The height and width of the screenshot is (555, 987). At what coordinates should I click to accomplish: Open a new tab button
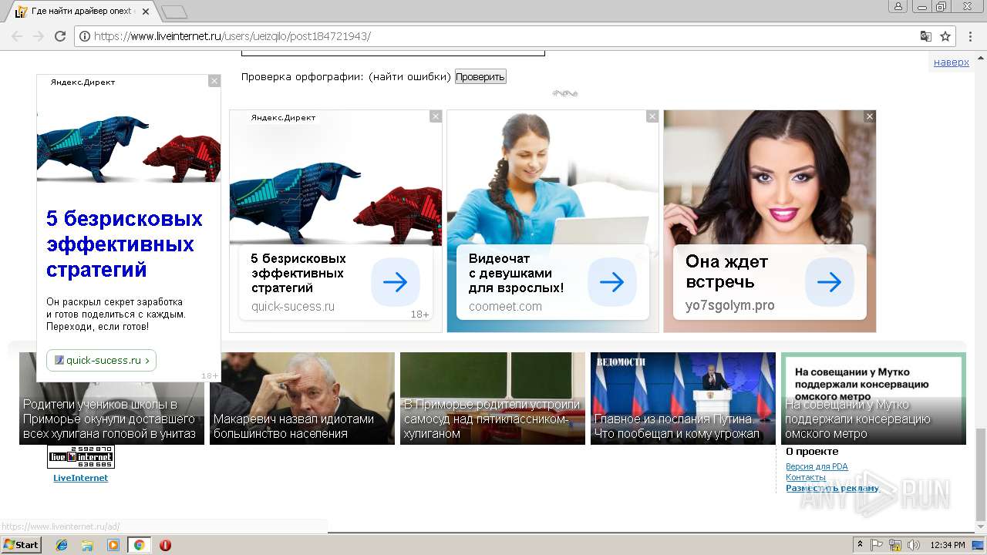coord(174,12)
